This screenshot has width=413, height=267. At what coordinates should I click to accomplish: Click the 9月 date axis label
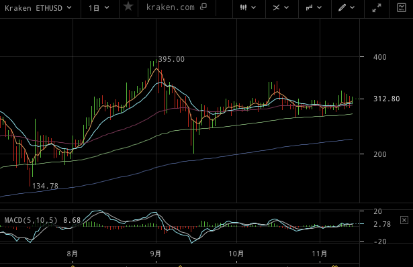[x=156, y=254]
